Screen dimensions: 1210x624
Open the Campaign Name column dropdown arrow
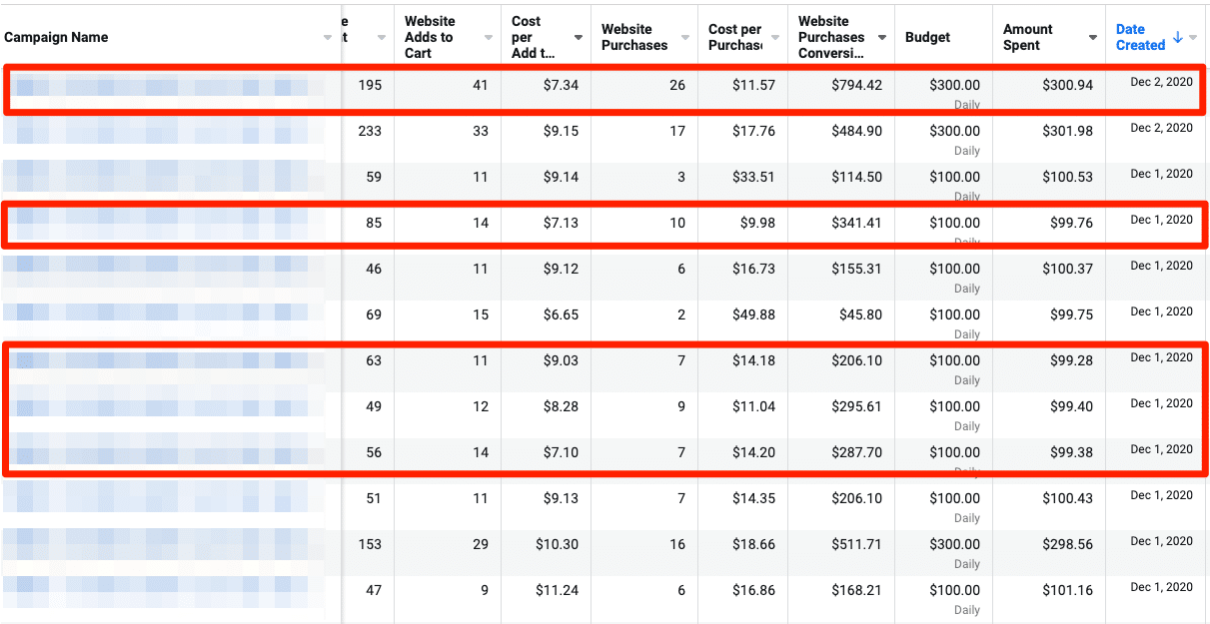point(328,38)
